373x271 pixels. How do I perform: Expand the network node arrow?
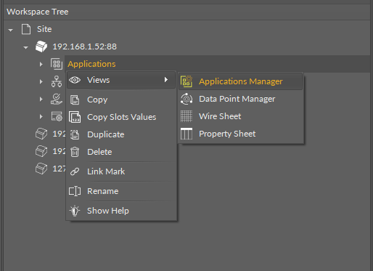[41, 82]
